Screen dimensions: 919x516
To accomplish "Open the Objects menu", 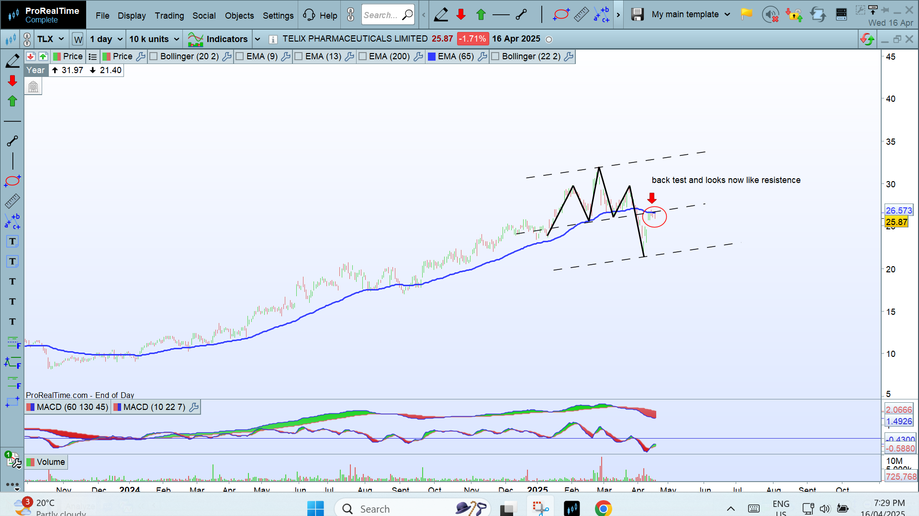I will point(239,15).
